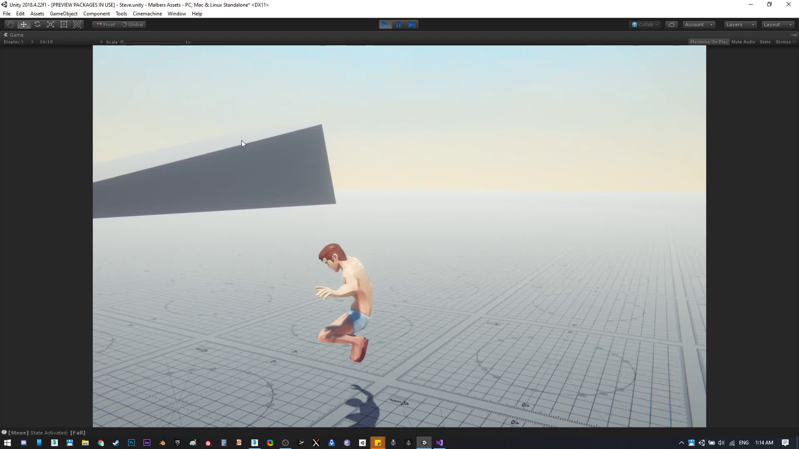The width and height of the screenshot is (799, 449).
Task: Click the Collab button
Action: click(644, 25)
